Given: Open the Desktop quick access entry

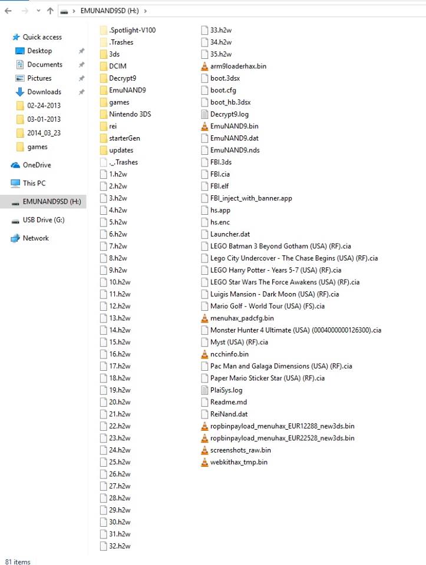Looking at the screenshot, I should click(x=39, y=51).
